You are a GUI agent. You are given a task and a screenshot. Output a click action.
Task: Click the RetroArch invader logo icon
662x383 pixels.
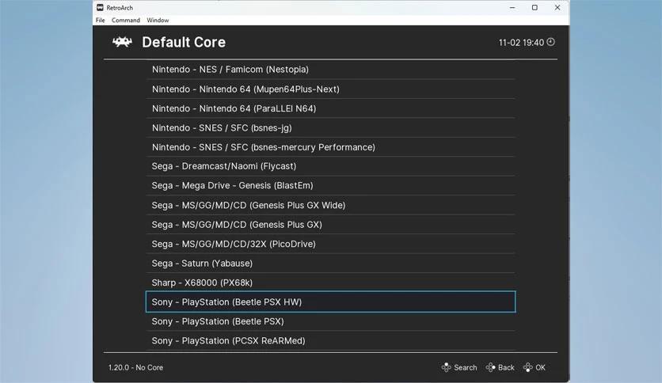pyautogui.click(x=122, y=42)
